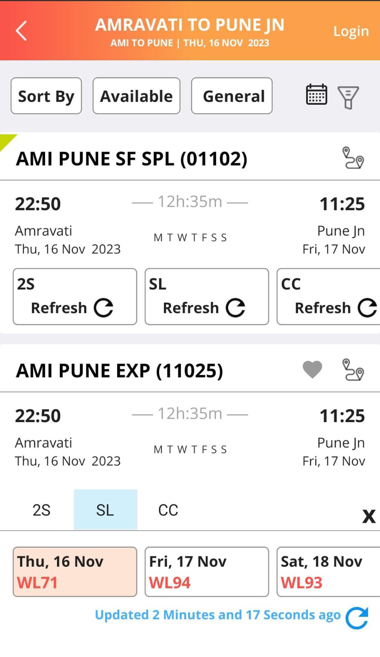Refresh CC class availability for 01102
Viewport: 380px width, 657px height.
tap(329, 296)
